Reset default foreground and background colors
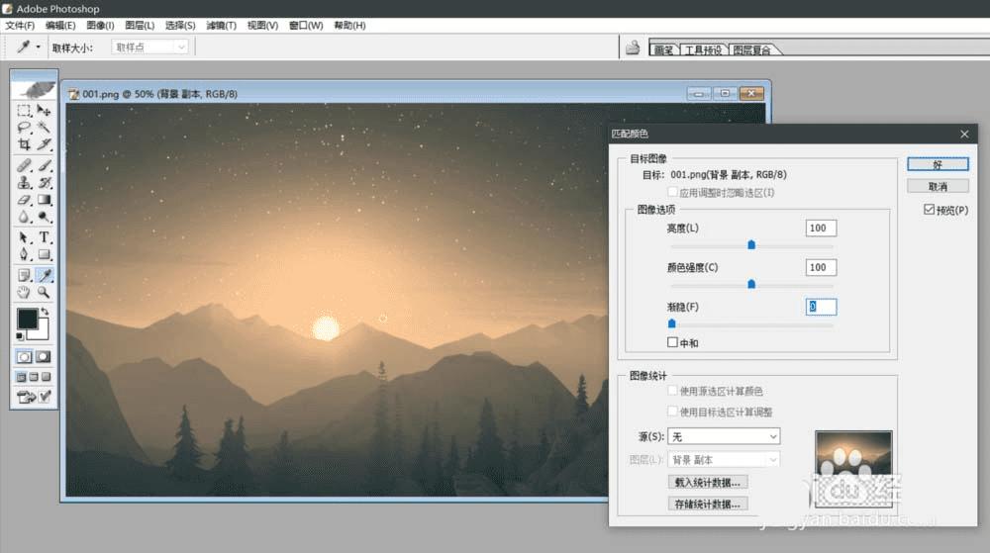 [20, 336]
